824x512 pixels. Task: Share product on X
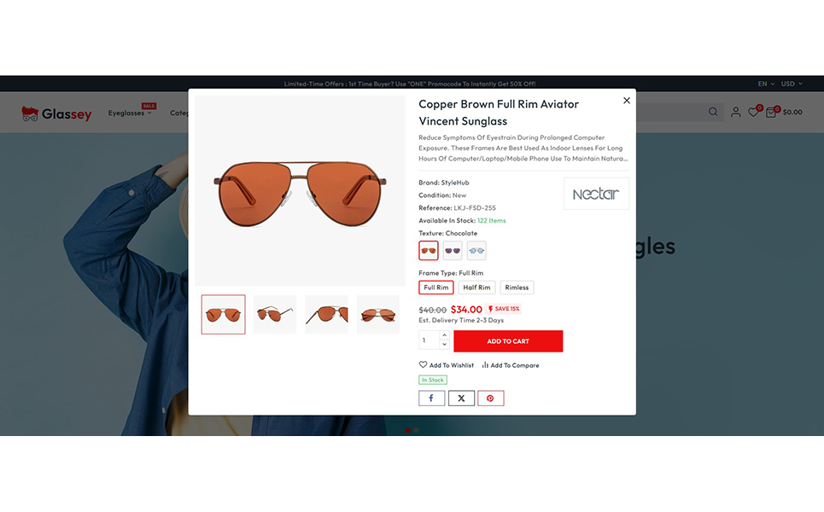[461, 398]
